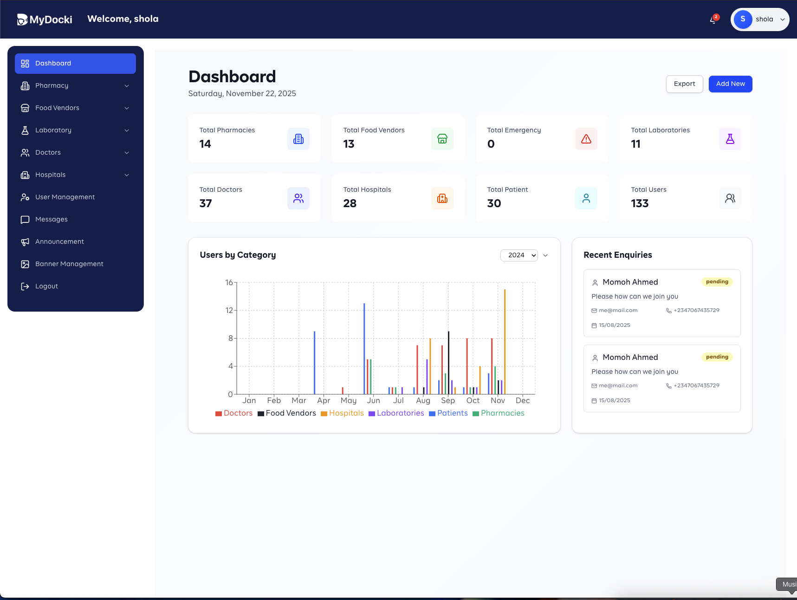
Task: Open notifications via the bell icon
Action: click(713, 20)
